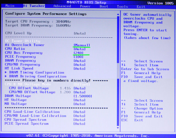This screenshot has height=138, width=176.
Task: Select the HT Link Speed label
Action: tap(19, 68)
